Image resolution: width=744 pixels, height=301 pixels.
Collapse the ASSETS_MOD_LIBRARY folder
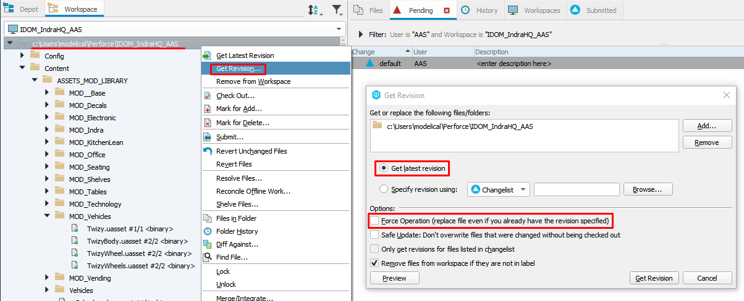tap(35, 80)
